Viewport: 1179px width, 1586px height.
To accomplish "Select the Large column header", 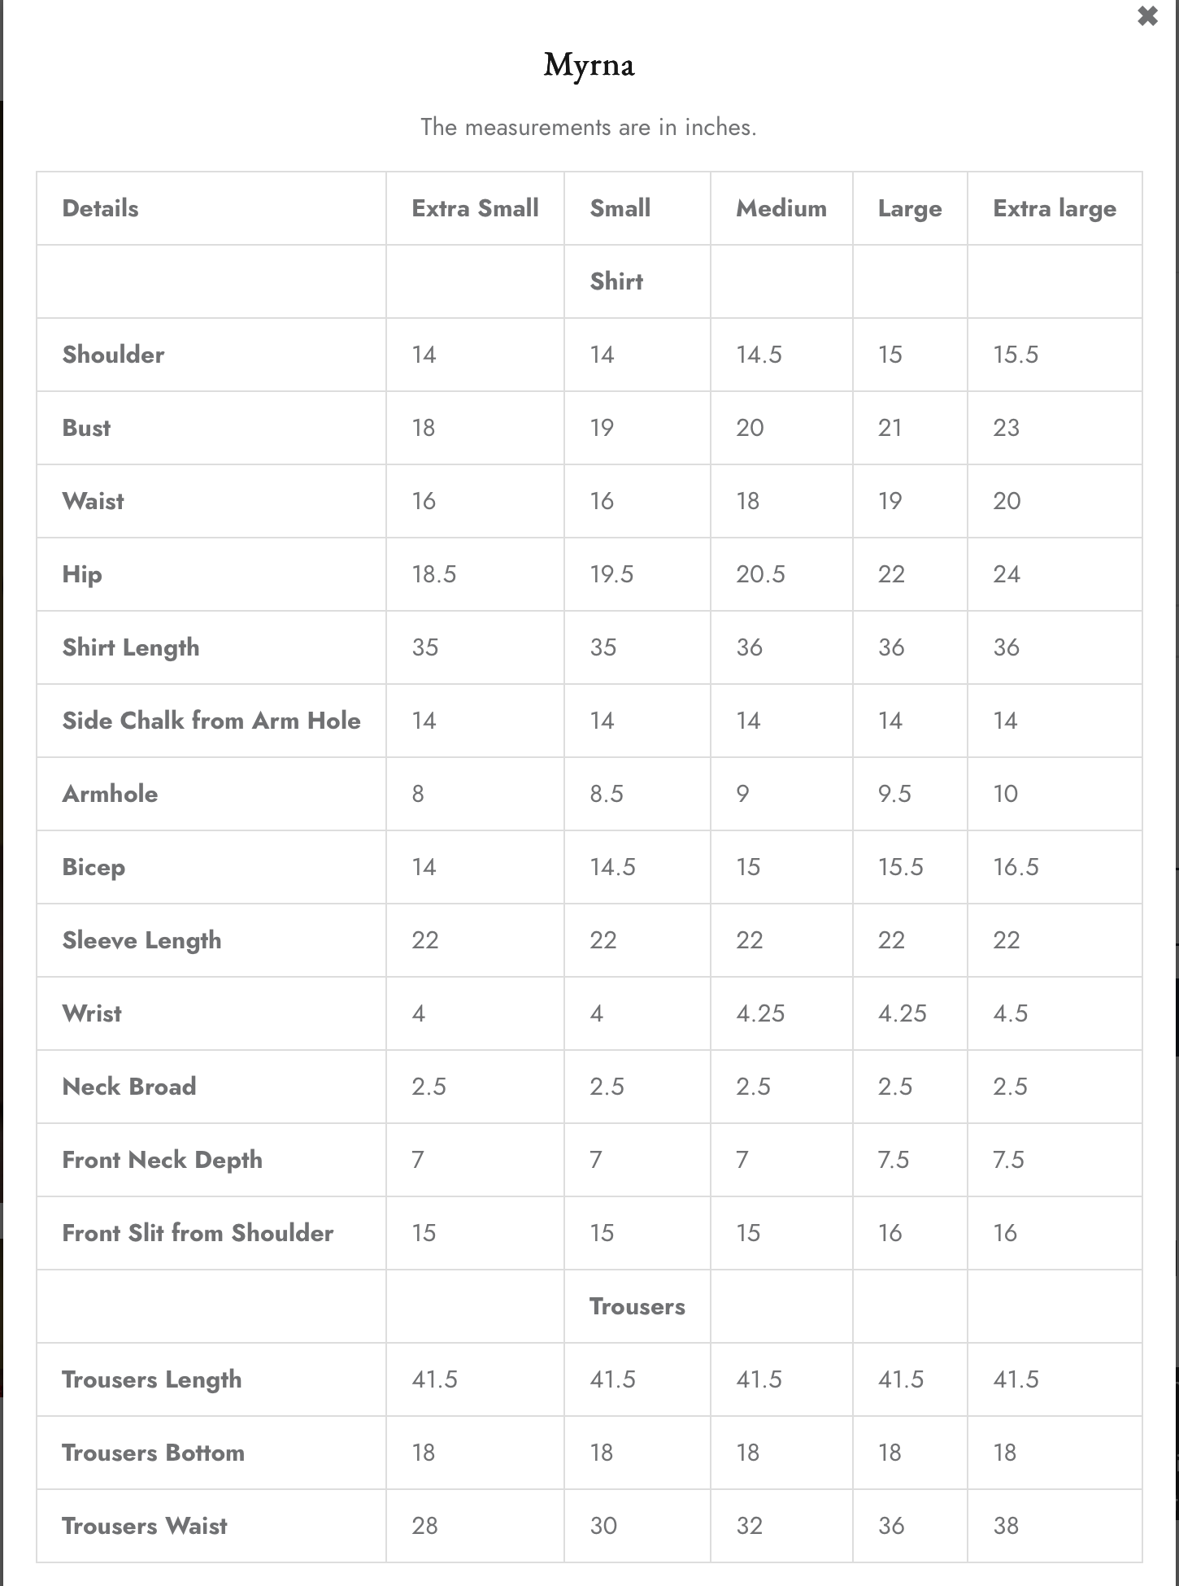I will (x=910, y=208).
